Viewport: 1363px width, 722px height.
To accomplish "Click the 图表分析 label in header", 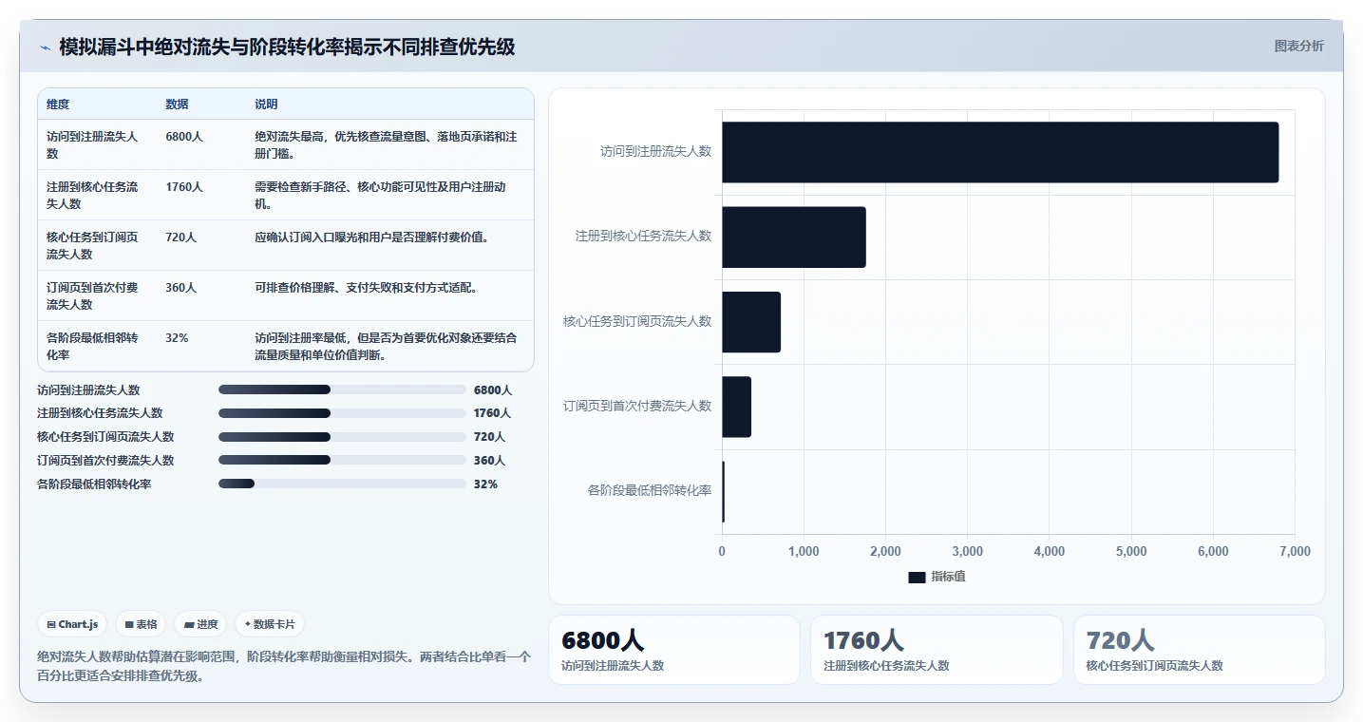I will (1298, 47).
